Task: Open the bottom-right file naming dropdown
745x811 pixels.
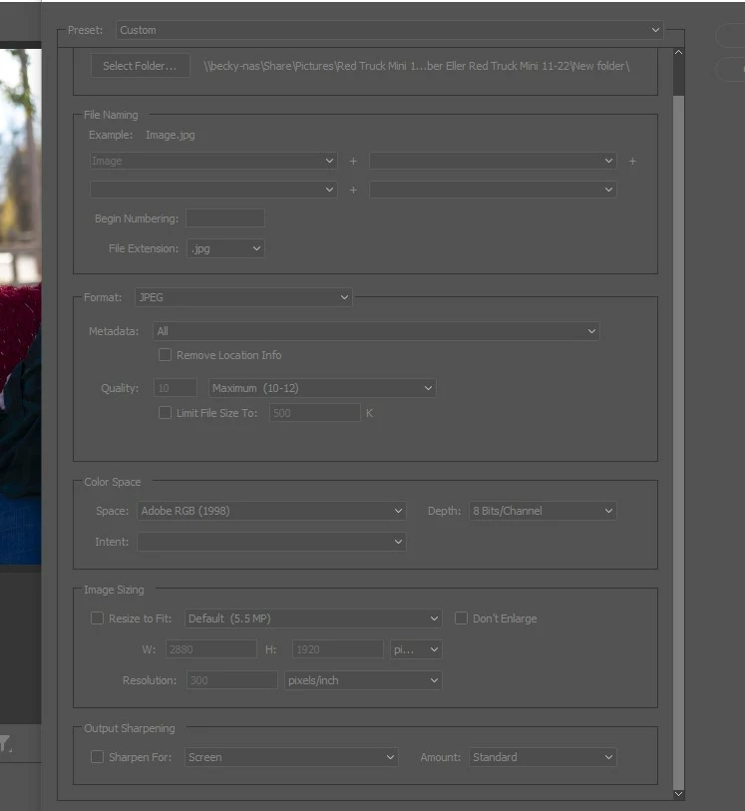Action: [493, 190]
